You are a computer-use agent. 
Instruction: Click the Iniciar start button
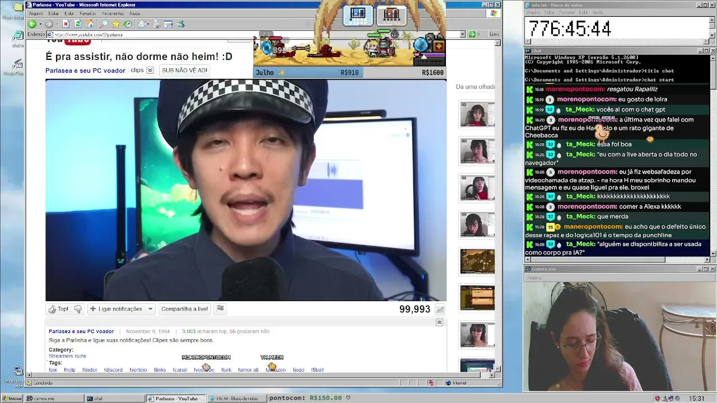tap(12, 399)
